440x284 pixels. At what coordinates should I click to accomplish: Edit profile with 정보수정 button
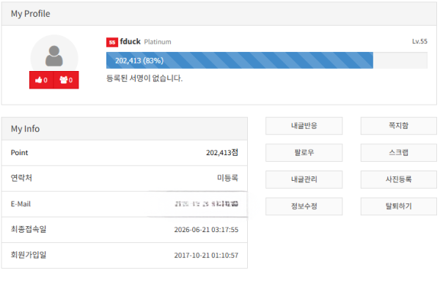click(x=304, y=206)
